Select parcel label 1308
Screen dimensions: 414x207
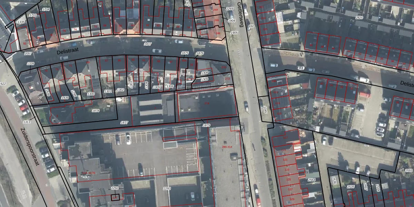pyautogui.click(x=205, y=73)
